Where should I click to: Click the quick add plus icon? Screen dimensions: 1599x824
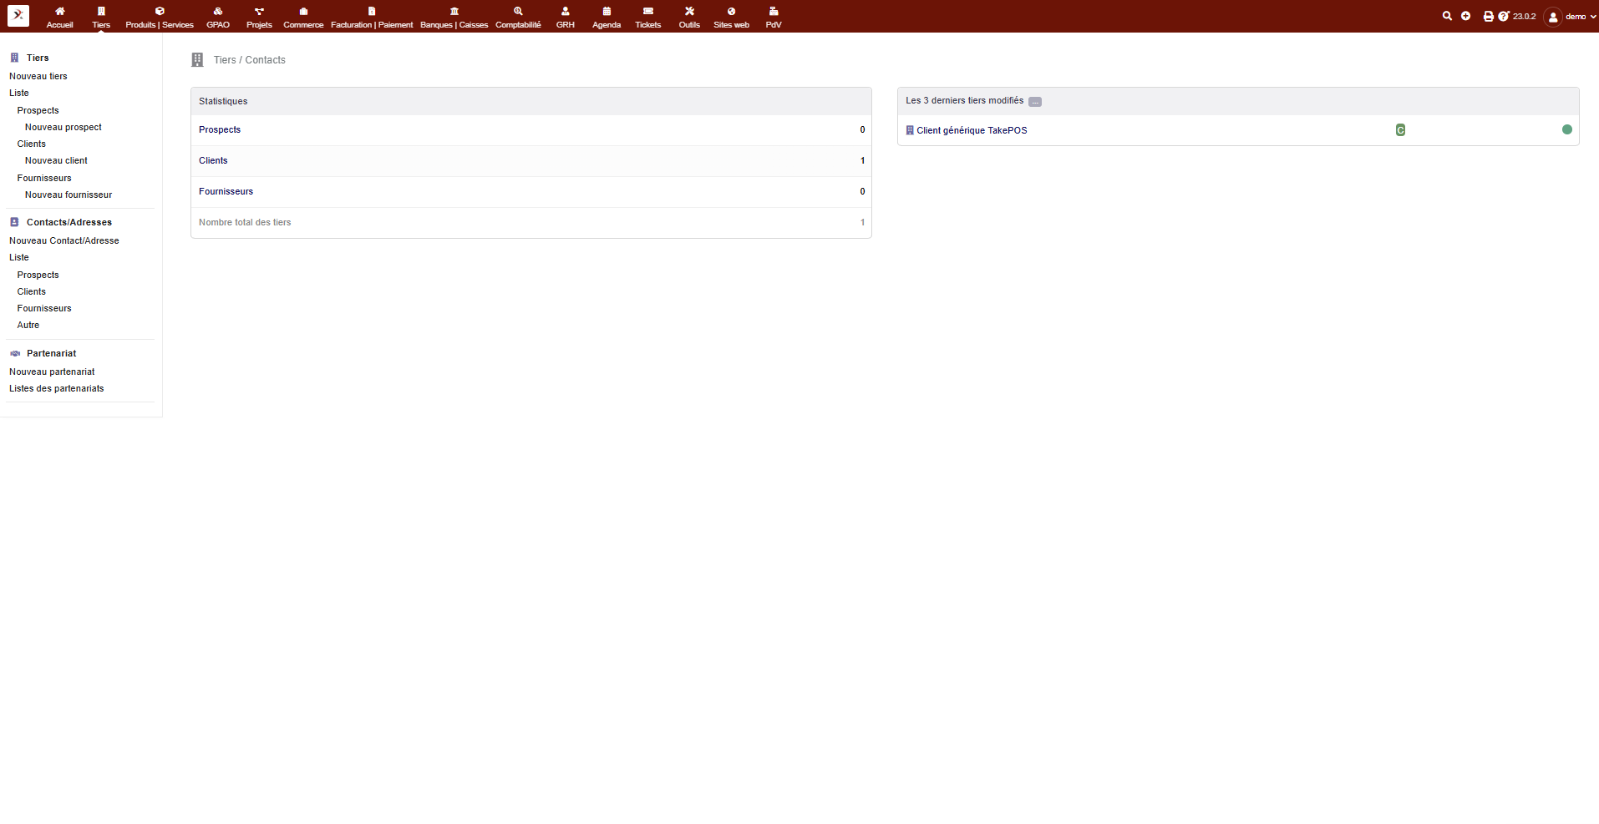pos(1465,16)
